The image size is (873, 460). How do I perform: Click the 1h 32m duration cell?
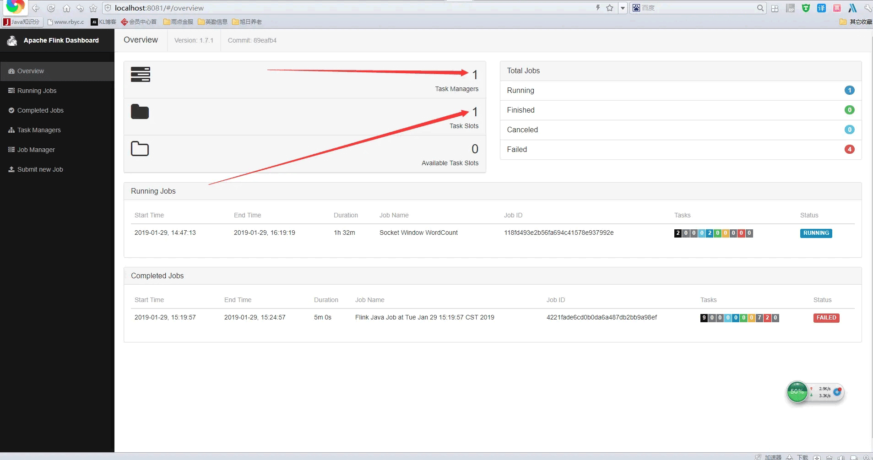[344, 233]
